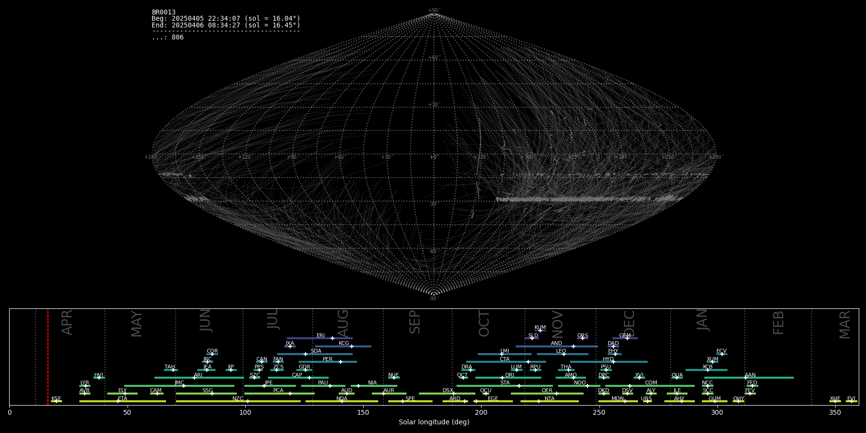The image size is (866, 433).
Task: Click the ECV shower label
Action: click(x=721, y=351)
